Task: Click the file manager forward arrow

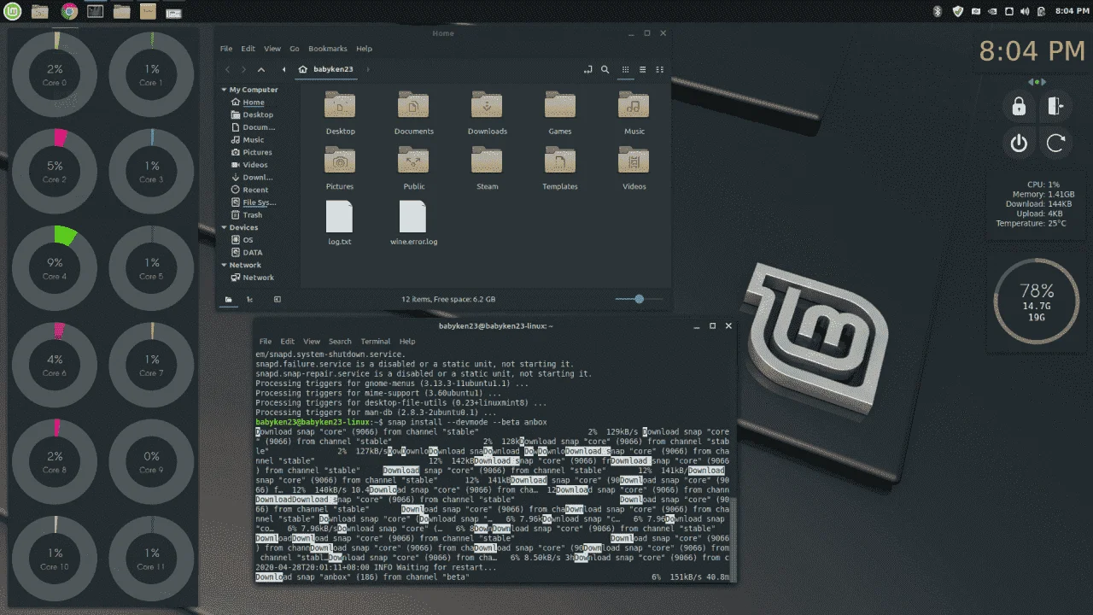Action: (244, 69)
